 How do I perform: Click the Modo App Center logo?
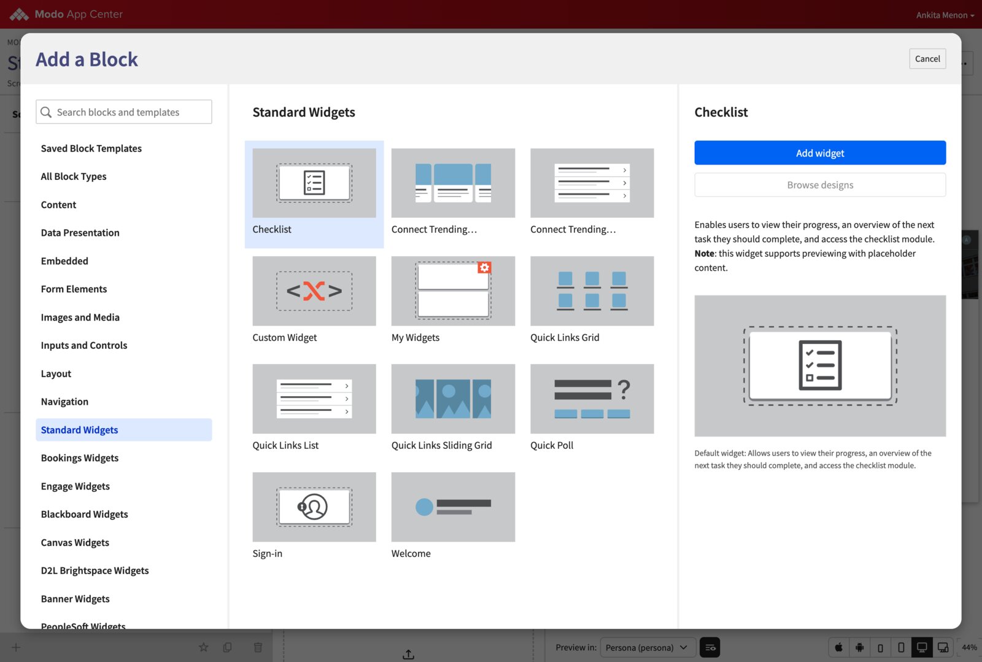66,14
